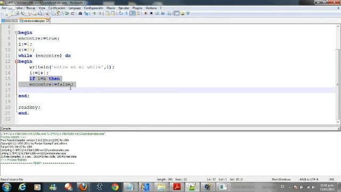Click 'Dos\Windows' in the status bar
Image resolution: width=341 pixels, height=192 pixels.
(x=281, y=179)
